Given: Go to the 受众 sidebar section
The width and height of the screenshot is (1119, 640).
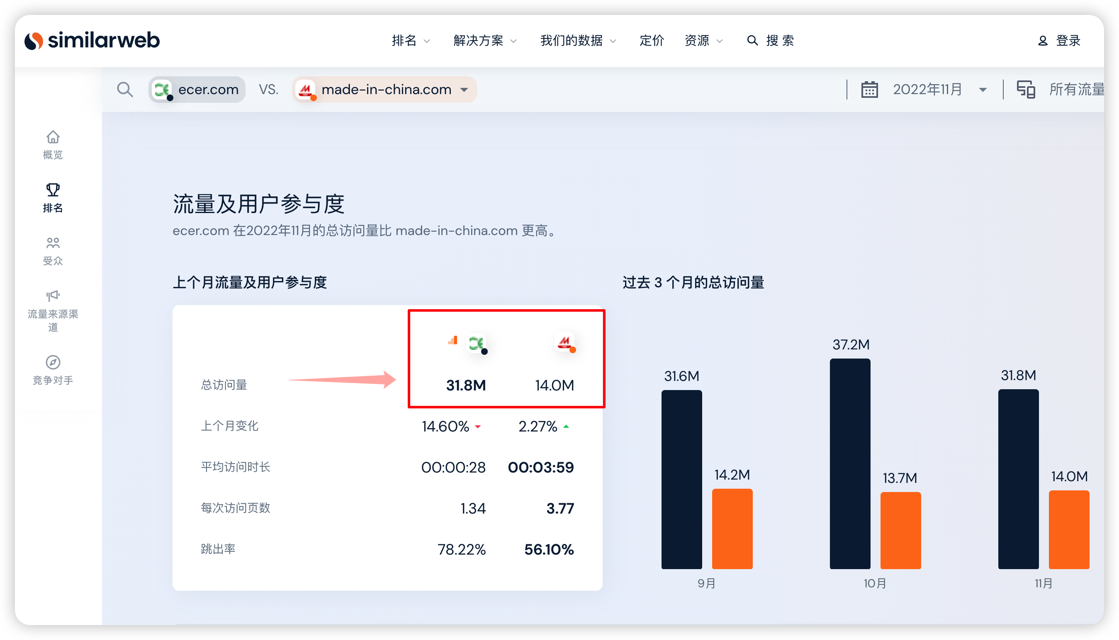Looking at the screenshot, I should click(x=53, y=252).
